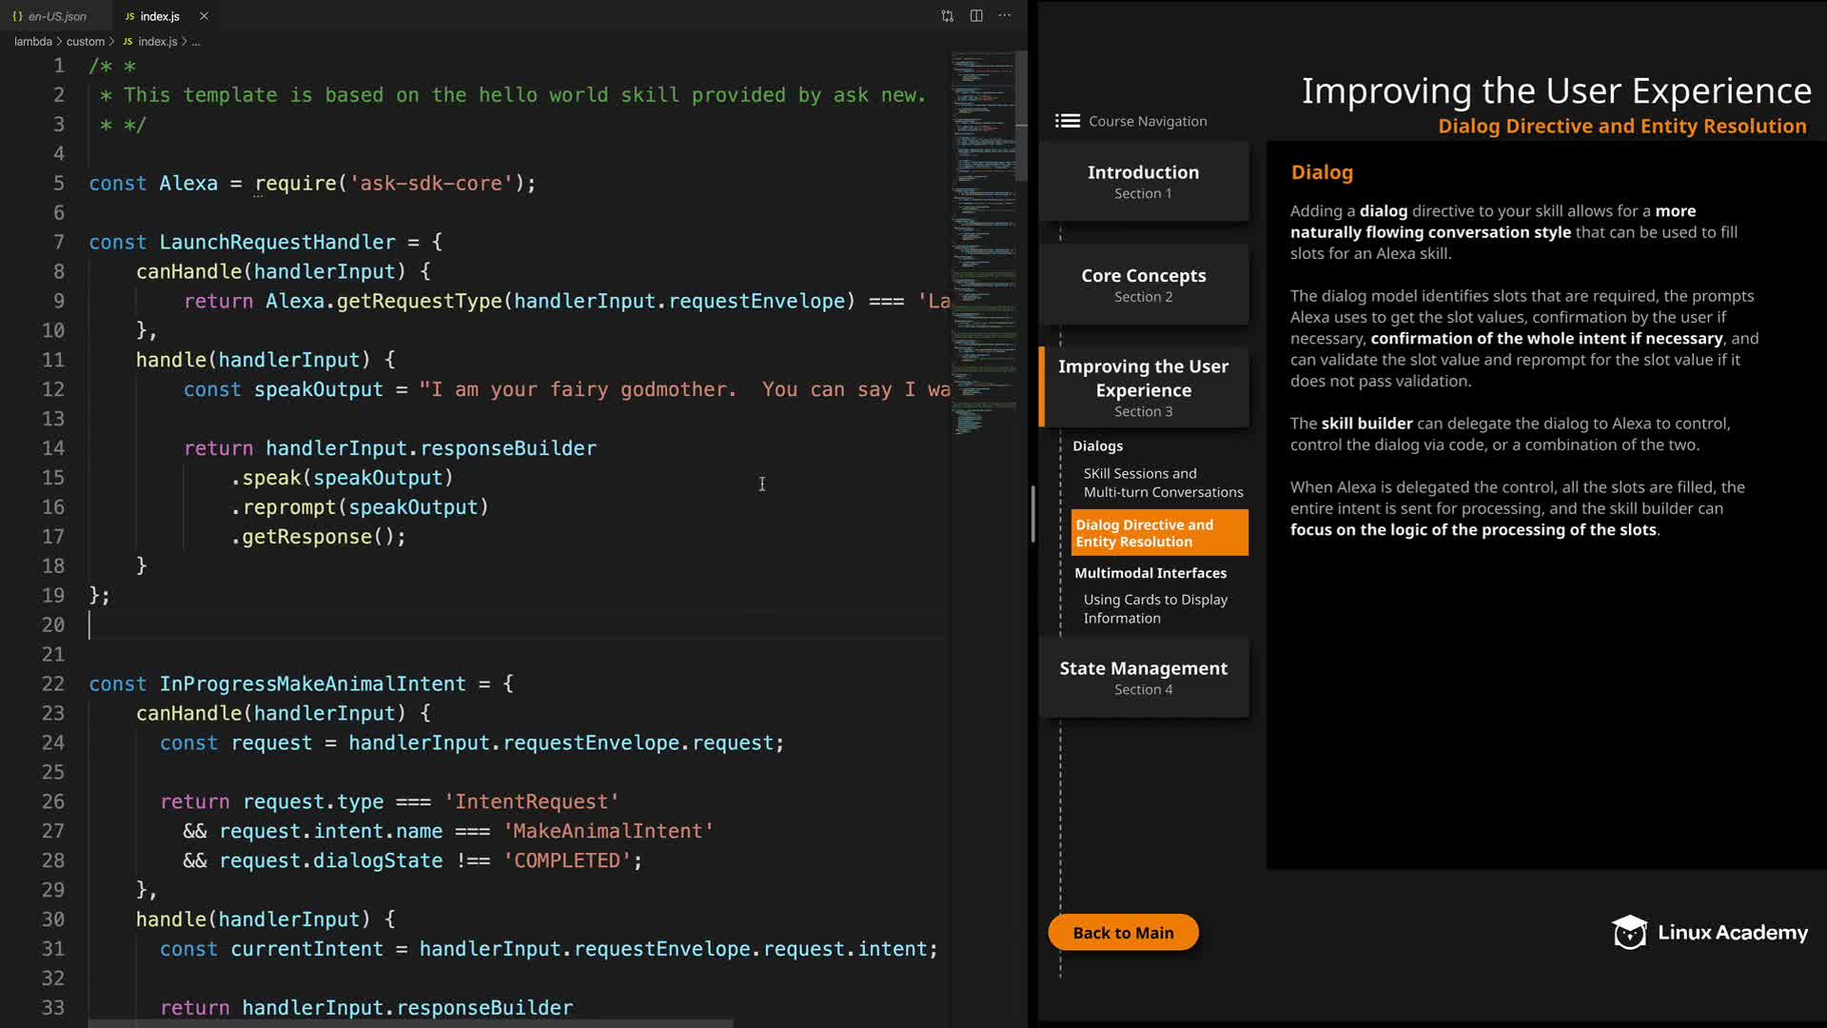Open changes compare icon in editor toolbar

[947, 16]
